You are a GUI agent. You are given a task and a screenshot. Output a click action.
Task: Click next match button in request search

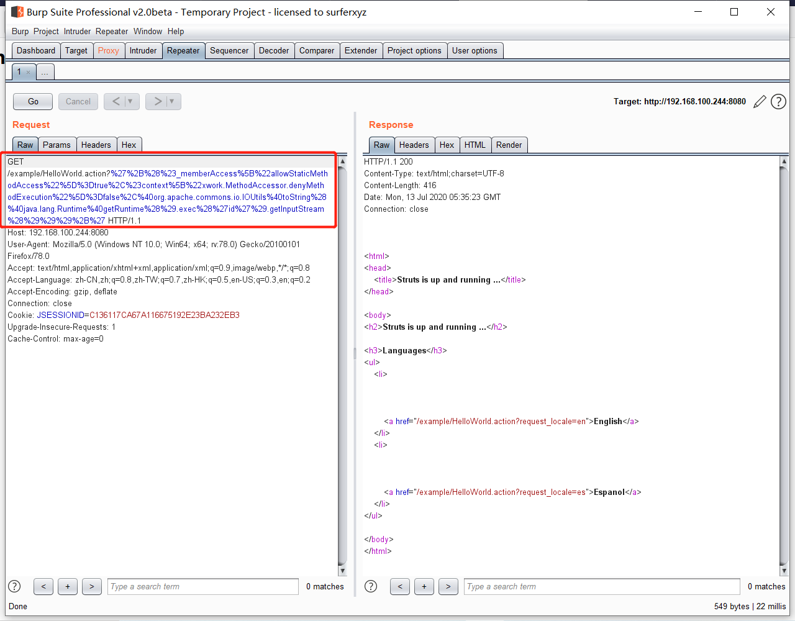pyautogui.click(x=92, y=586)
